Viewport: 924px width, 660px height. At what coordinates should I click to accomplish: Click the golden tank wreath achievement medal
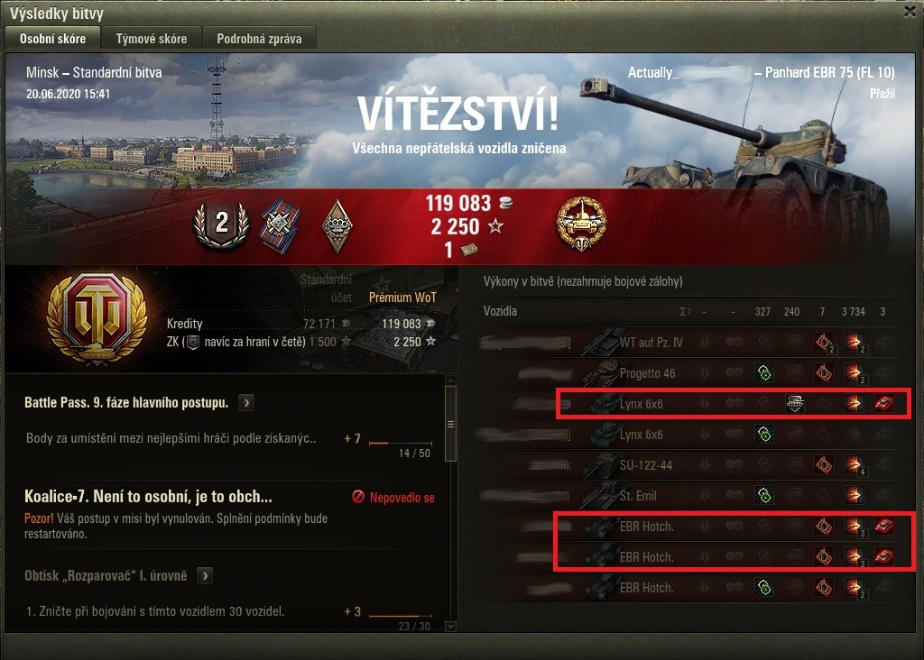tap(582, 225)
